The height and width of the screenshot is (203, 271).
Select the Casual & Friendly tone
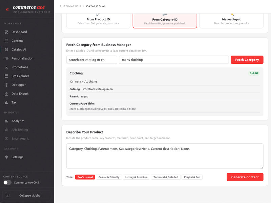click(x=109, y=177)
